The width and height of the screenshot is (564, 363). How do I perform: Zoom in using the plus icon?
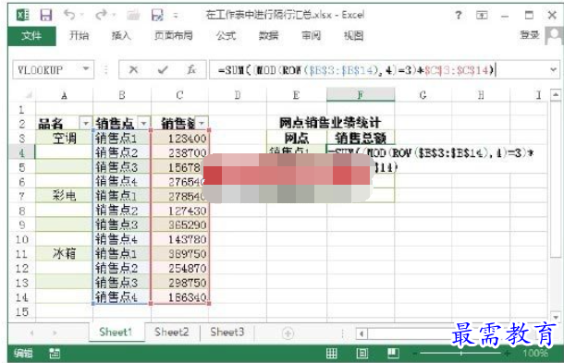(508, 354)
